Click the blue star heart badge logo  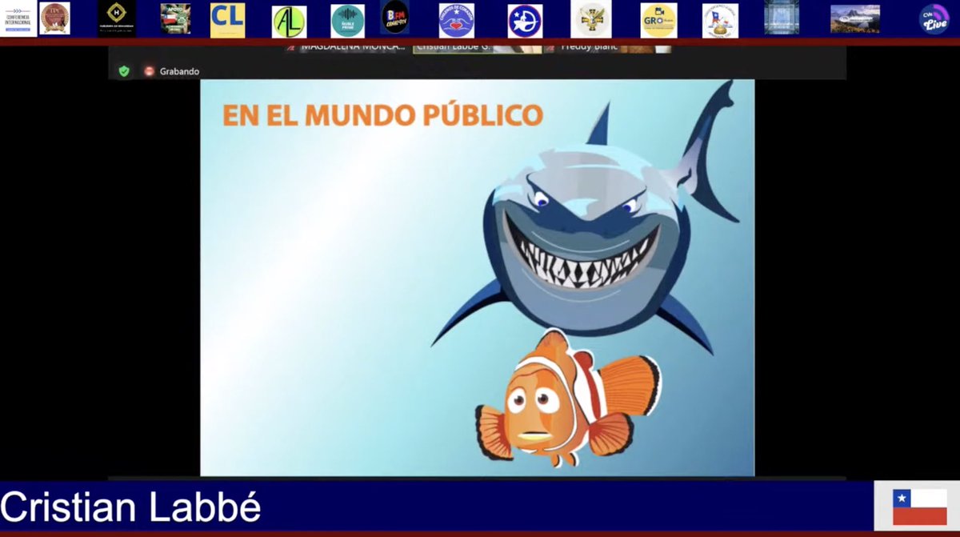tap(457, 20)
